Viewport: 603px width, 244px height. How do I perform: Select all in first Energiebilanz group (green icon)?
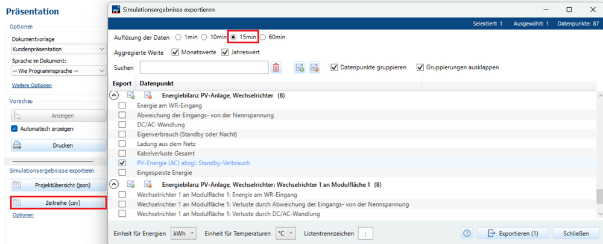pos(131,95)
